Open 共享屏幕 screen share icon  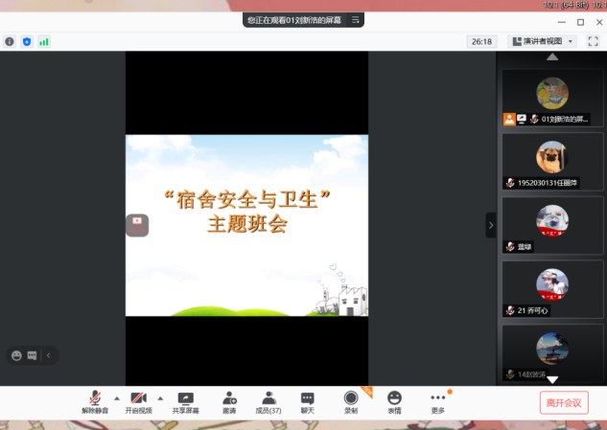coord(186,400)
